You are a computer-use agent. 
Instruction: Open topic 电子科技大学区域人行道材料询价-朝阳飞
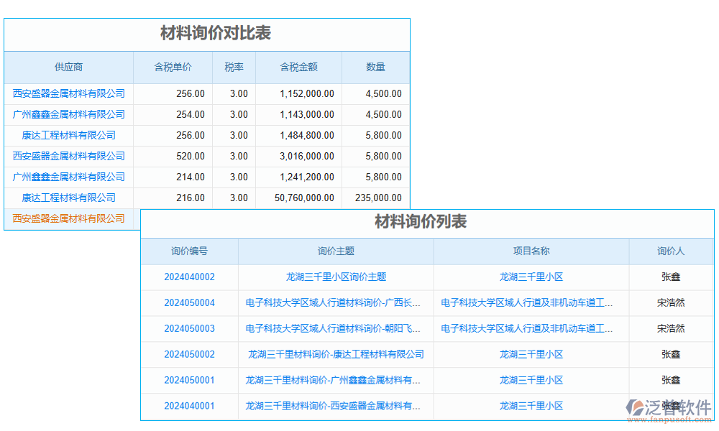point(334,328)
